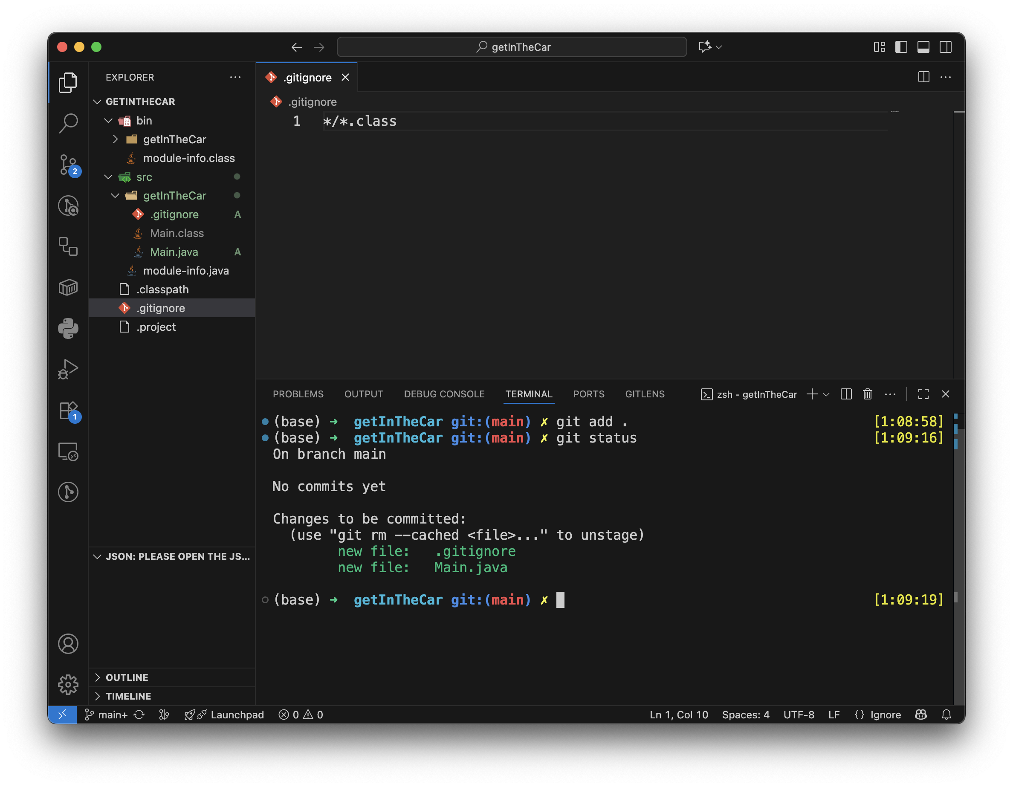Toggle the bottom panel visibility
The width and height of the screenshot is (1013, 787).
[923, 47]
